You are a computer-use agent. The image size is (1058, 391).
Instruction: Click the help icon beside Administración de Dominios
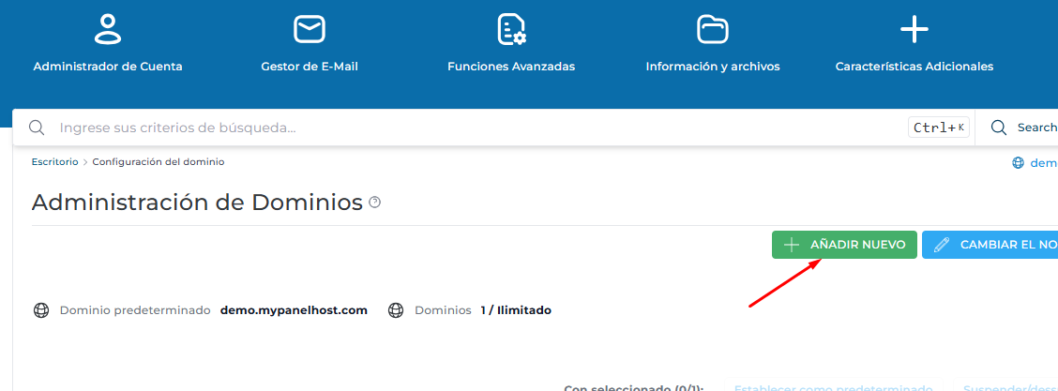point(375,203)
